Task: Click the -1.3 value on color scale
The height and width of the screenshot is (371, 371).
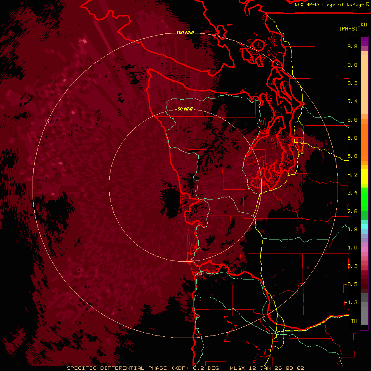Action: 351,303
